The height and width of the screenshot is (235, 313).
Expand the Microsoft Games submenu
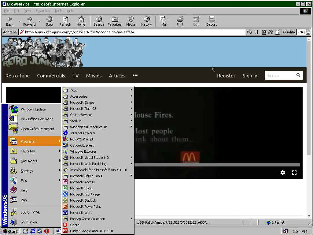pyautogui.click(x=98, y=103)
